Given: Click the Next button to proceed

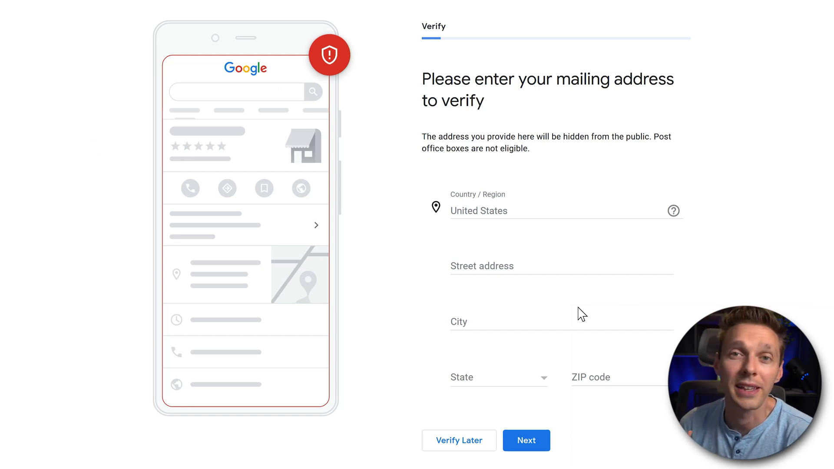Looking at the screenshot, I should click(526, 440).
